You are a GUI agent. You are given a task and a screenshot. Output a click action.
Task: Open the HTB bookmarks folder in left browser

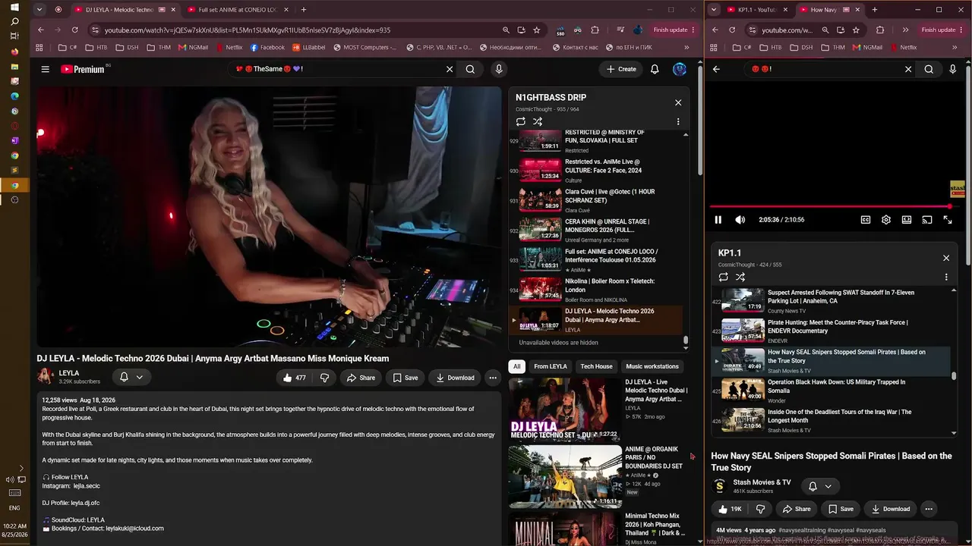pos(96,47)
